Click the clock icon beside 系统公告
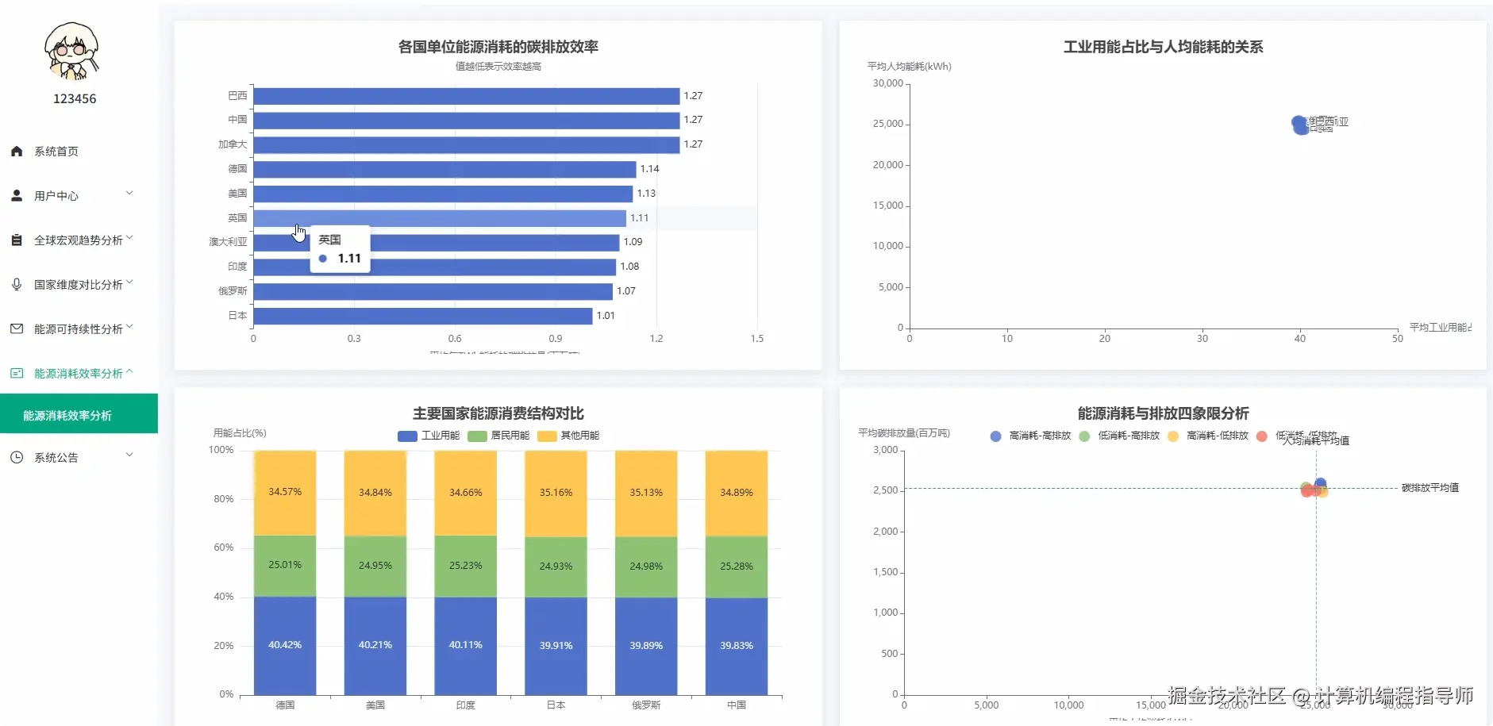 (17, 456)
